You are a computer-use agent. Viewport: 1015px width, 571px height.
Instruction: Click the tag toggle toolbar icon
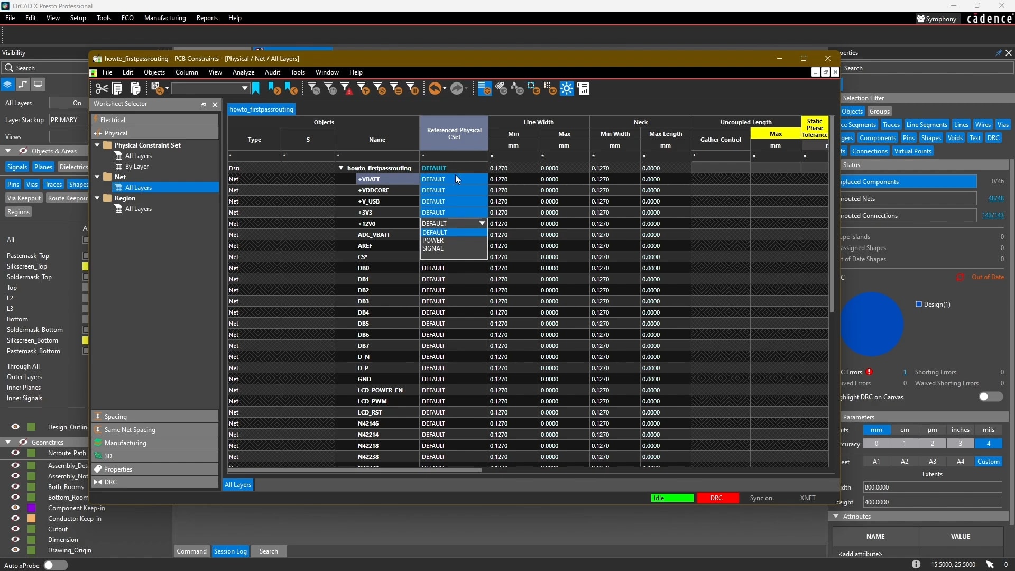pyautogui.click(x=501, y=88)
